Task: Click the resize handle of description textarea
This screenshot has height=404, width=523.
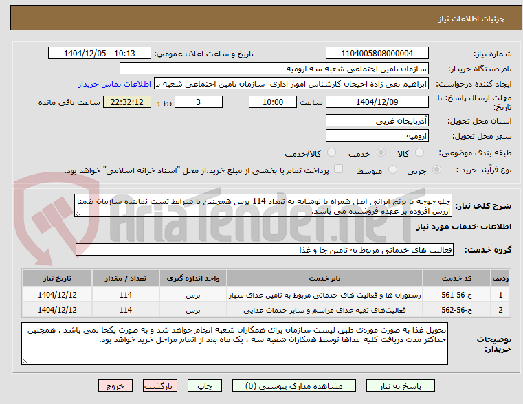Action: (x=78, y=214)
